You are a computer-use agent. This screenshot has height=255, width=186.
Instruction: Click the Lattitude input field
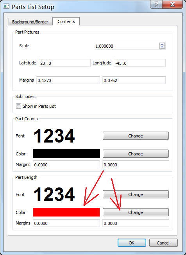point(64,63)
